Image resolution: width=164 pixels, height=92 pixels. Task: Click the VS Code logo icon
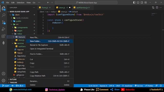click(x=3, y=2)
